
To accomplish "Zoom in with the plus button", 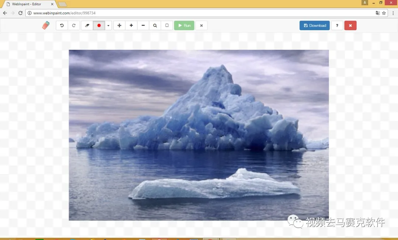I will (131, 25).
